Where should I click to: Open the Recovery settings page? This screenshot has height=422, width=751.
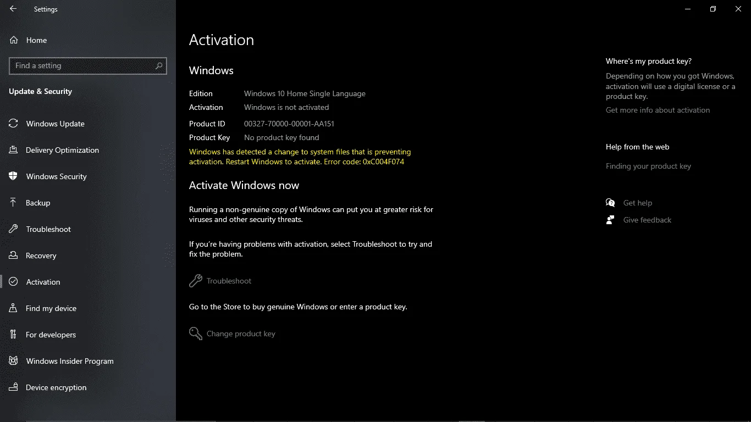click(x=88, y=256)
